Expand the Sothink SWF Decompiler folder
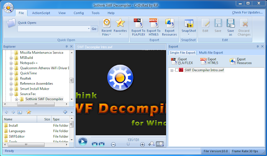The height and width of the screenshot is (156, 267). point(17,99)
